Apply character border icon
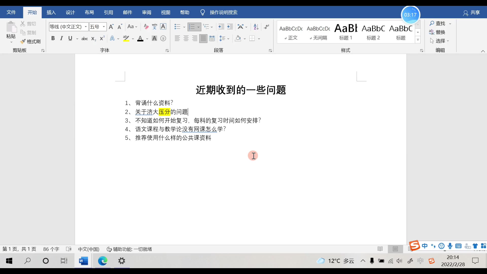This screenshot has height=274, width=487. pos(163,27)
